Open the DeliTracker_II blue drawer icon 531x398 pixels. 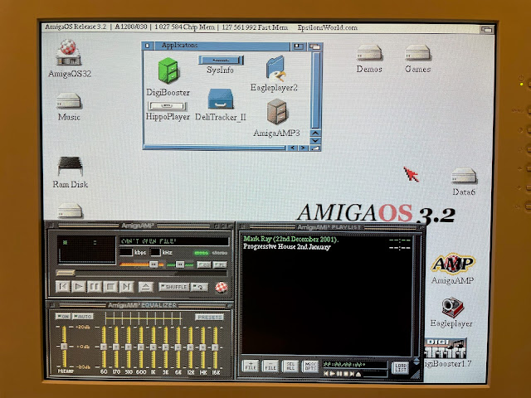pyautogui.click(x=221, y=99)
